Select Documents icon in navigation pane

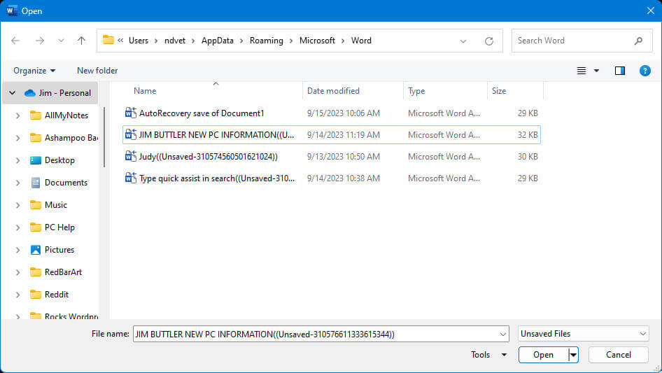point(36,183)
